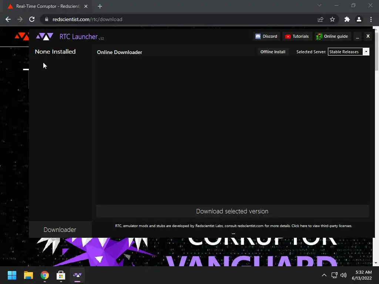Click RTC Launcher taskbar icon
379x284 pixels.
pyautogui.click(x=77, y=275)
